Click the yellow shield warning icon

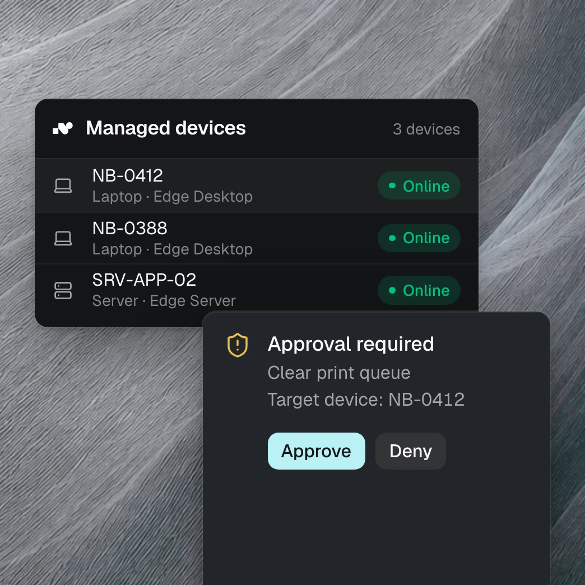(x=238, y=345)
